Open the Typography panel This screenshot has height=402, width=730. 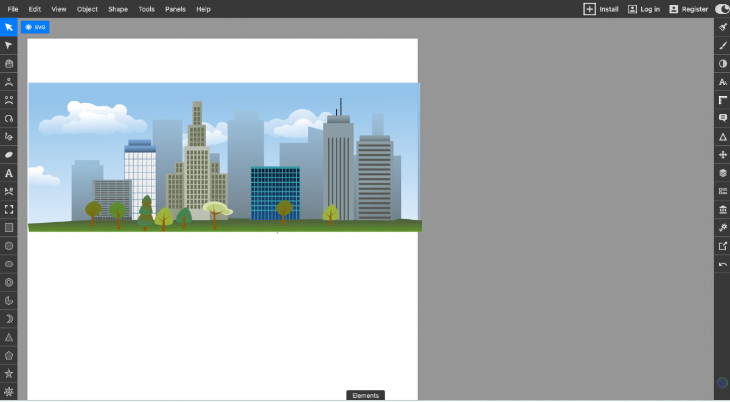(722, 81)
